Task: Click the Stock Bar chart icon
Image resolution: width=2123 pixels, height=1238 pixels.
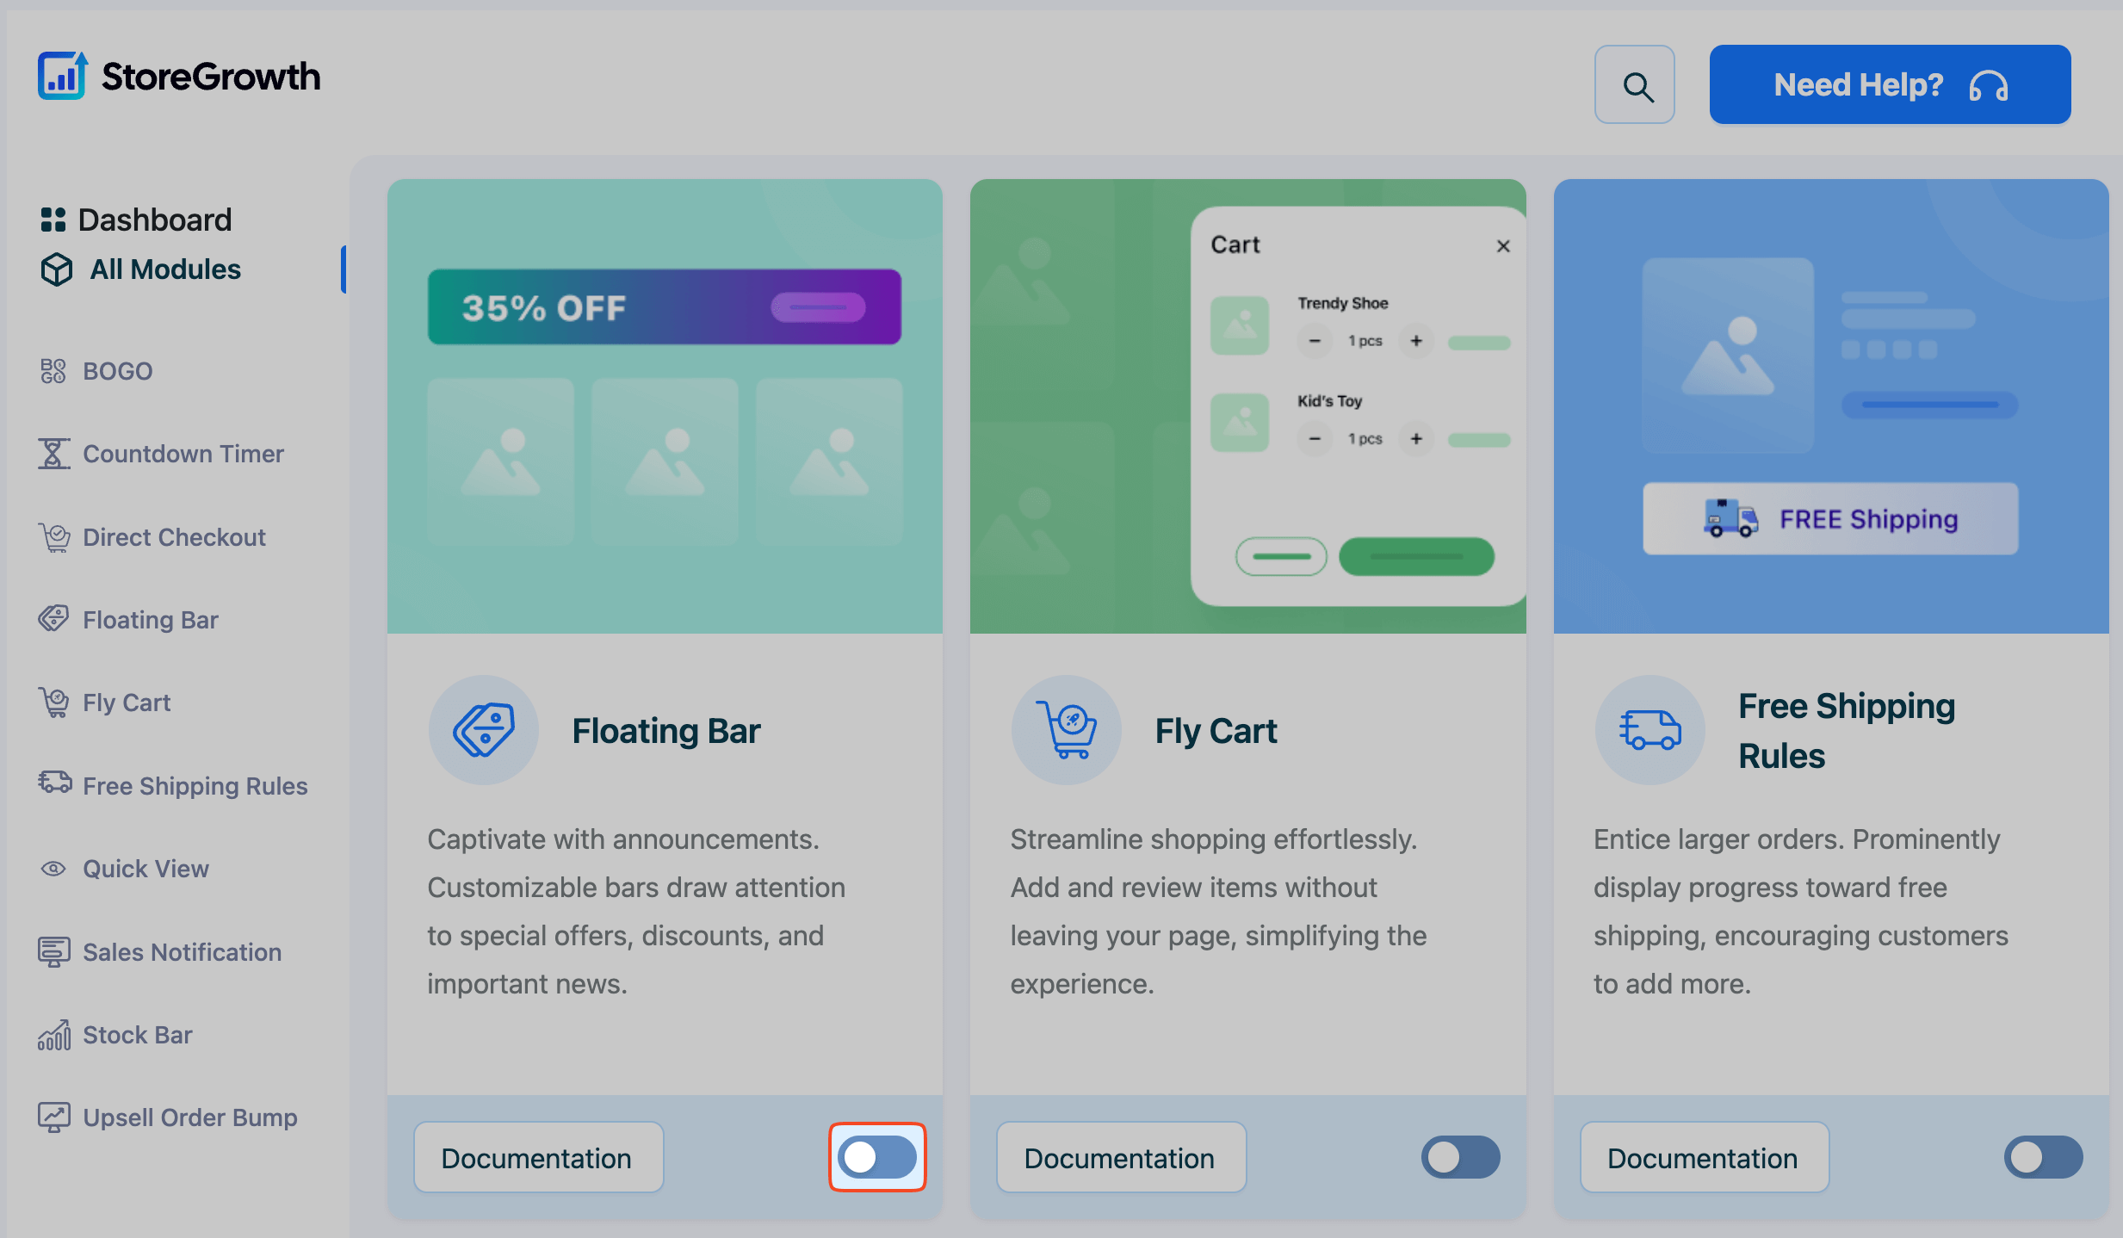Action: click(x=53, y=1034)
